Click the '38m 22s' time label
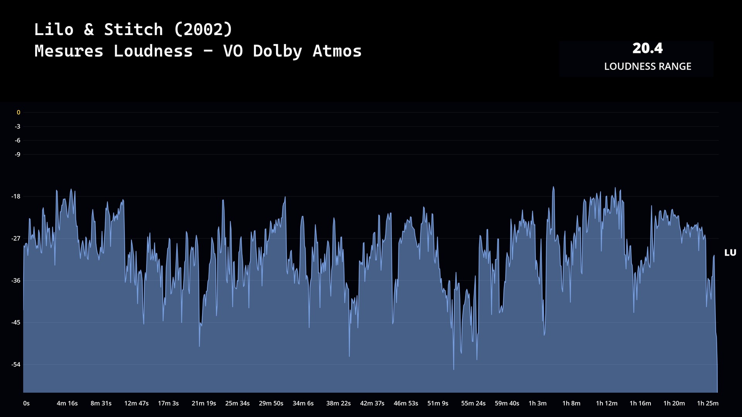Image resolution: width=742 pixels, height=417 pixels. coord(339,403)
